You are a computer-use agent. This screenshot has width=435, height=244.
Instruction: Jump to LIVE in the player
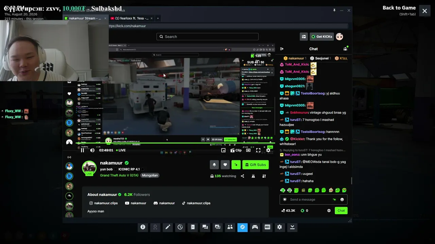(121, 150)
